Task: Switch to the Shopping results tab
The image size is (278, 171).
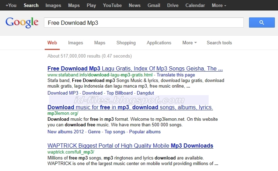Action: pos(126,43)
